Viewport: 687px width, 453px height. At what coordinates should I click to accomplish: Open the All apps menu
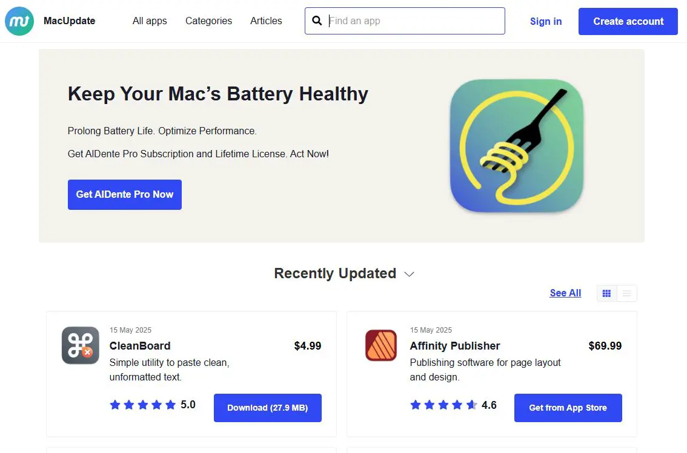[x=150, y=21]
